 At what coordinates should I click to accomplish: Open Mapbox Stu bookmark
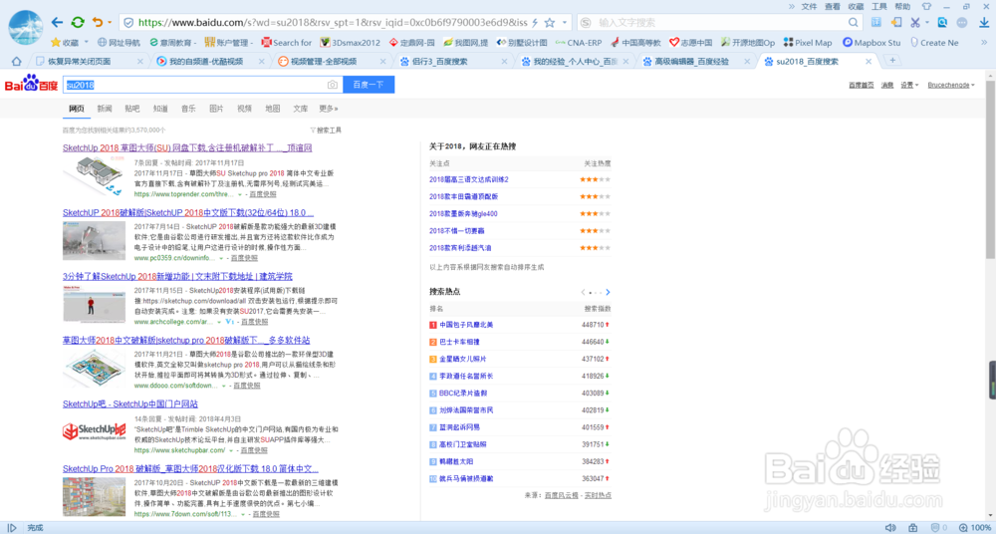click(x=871, y=43)
